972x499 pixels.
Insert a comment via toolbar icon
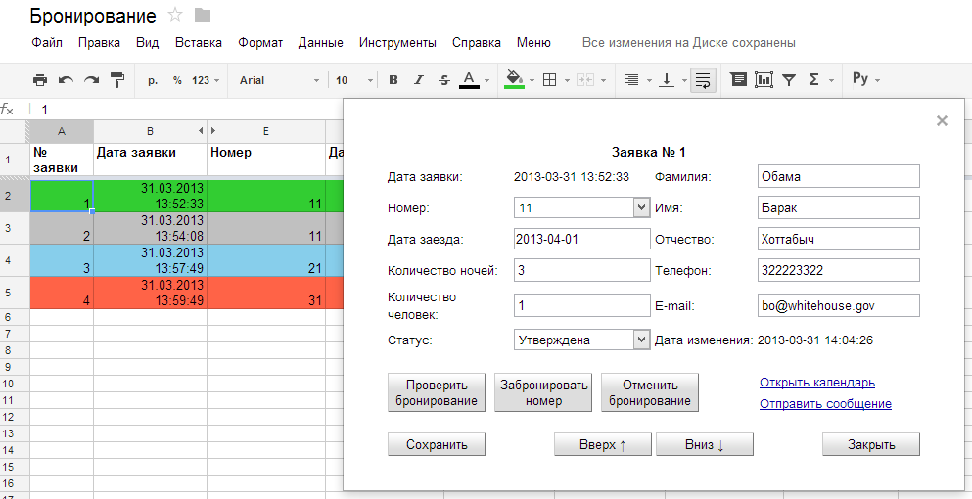click(738, 80)
